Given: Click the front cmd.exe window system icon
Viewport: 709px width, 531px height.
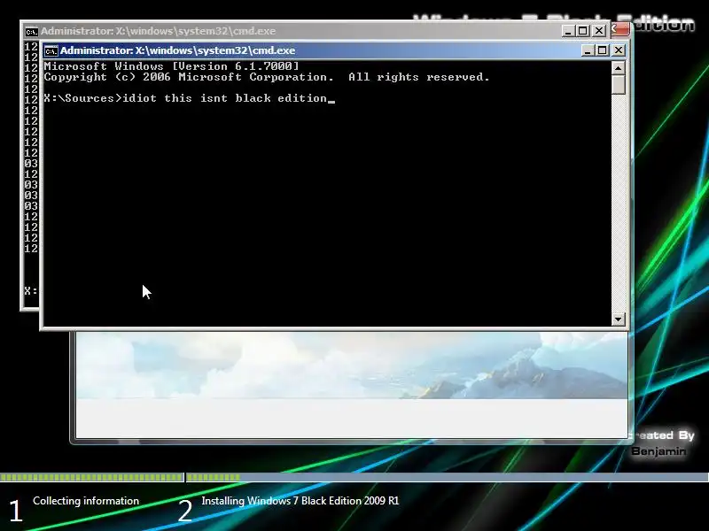Looking at the screenshot, I should (51, 50).
